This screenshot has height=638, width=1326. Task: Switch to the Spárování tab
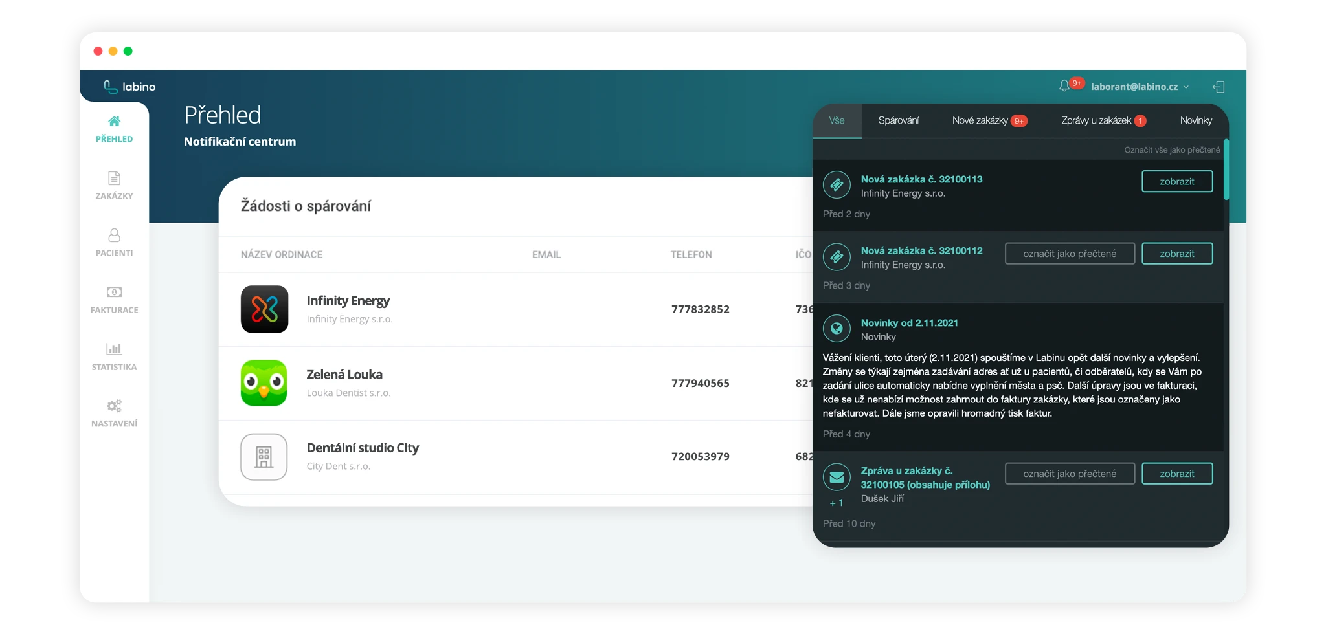[x=899, y=121]
